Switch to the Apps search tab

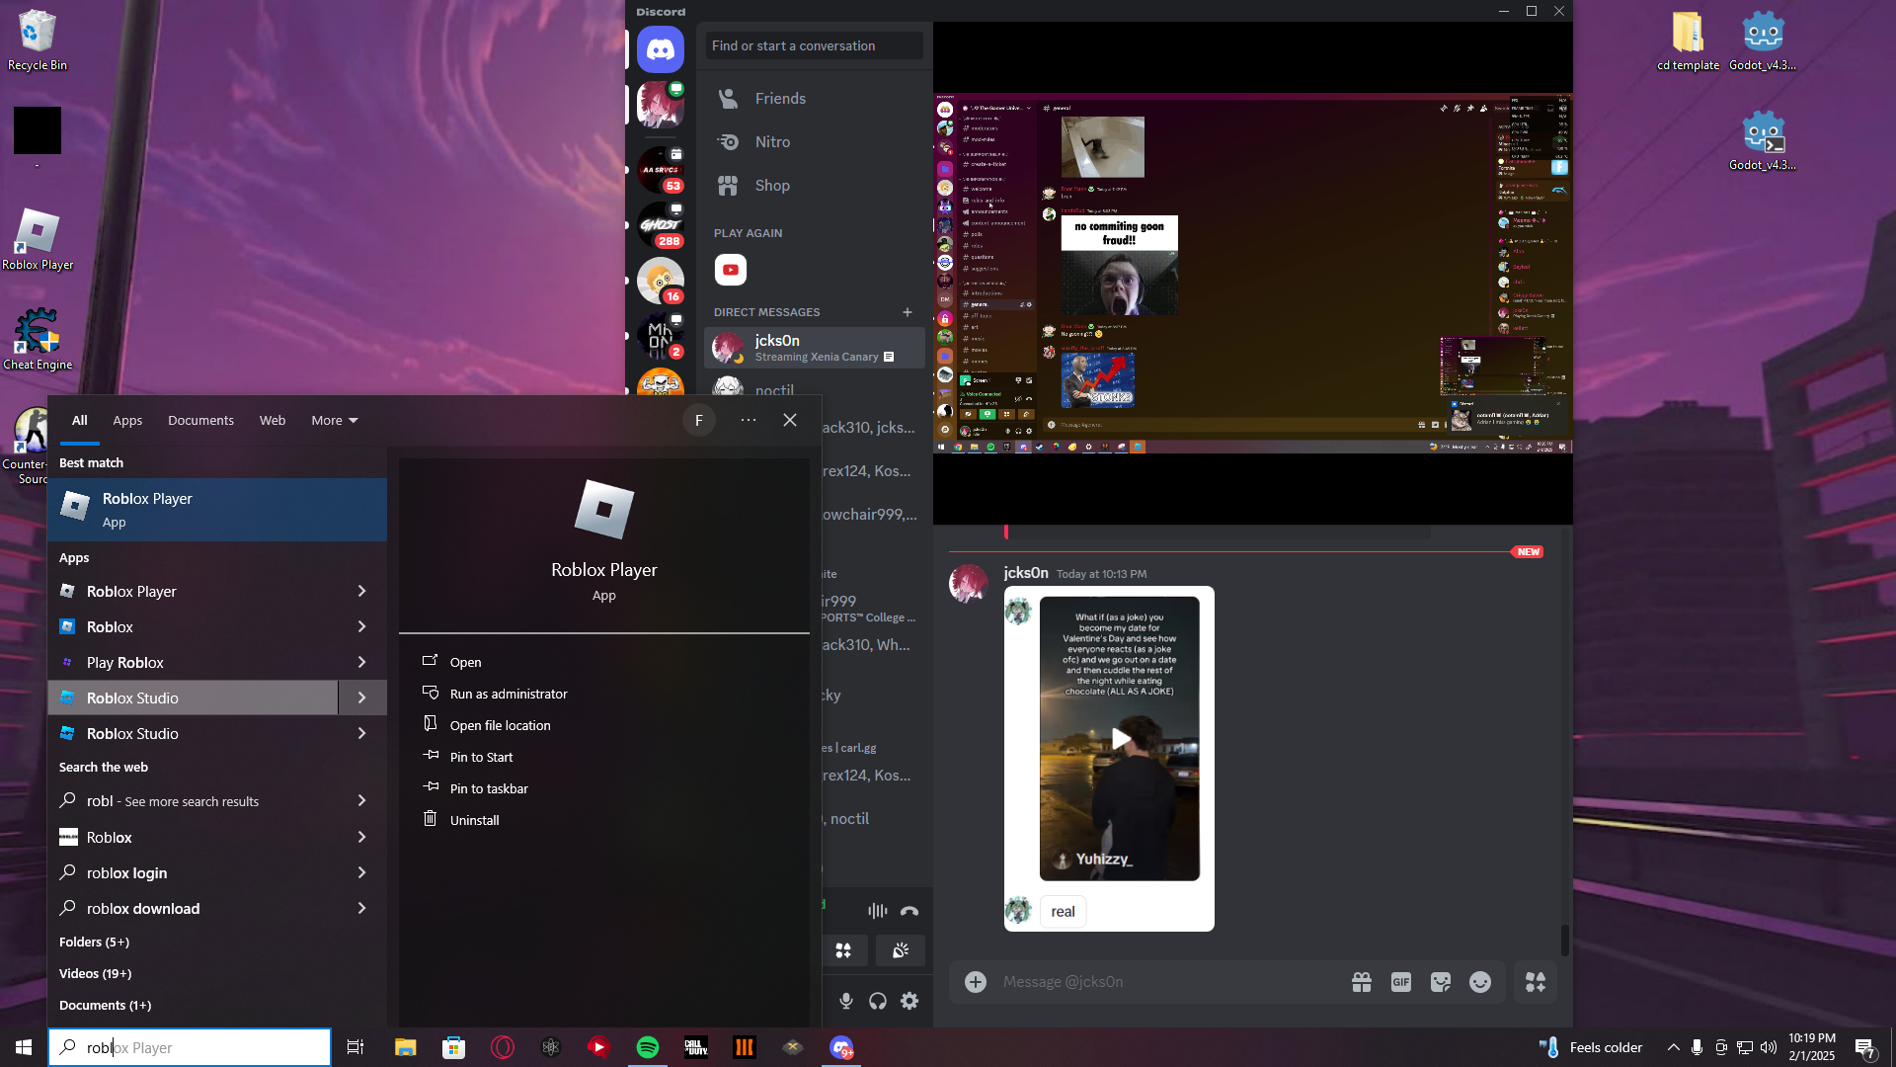(127, 421)
